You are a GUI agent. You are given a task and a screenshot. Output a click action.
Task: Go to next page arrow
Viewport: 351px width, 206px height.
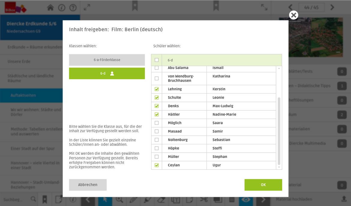[x=332, y=7]
